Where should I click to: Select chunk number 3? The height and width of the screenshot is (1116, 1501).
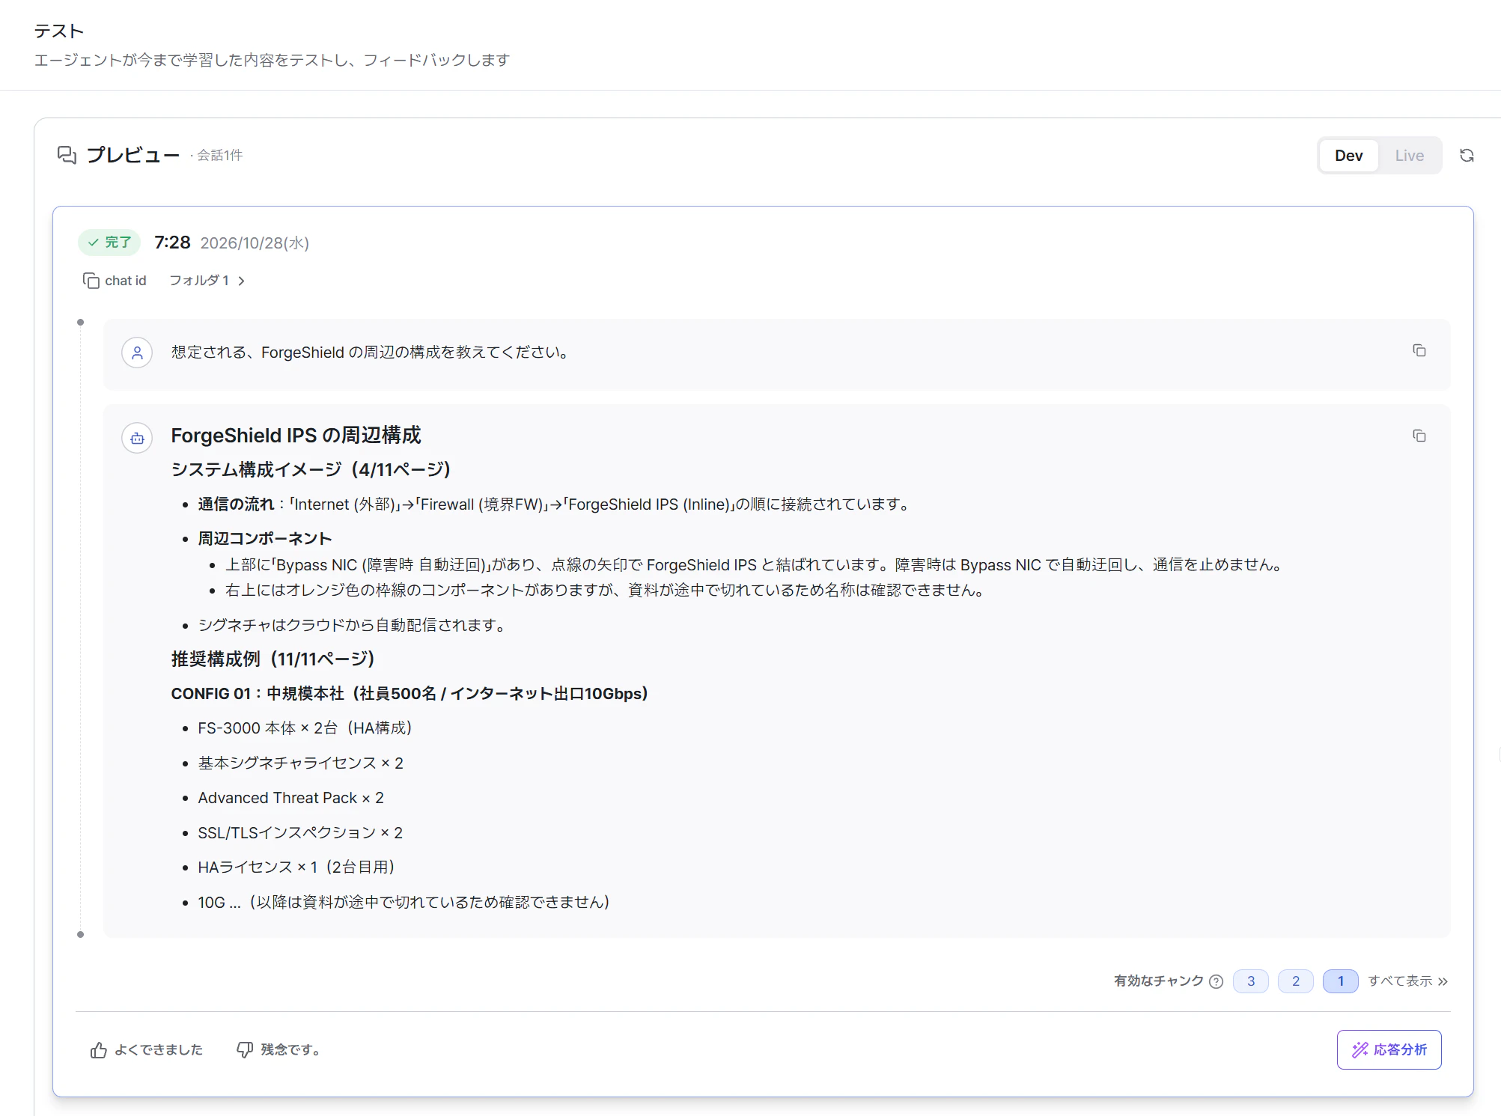tap(1251, 981)
